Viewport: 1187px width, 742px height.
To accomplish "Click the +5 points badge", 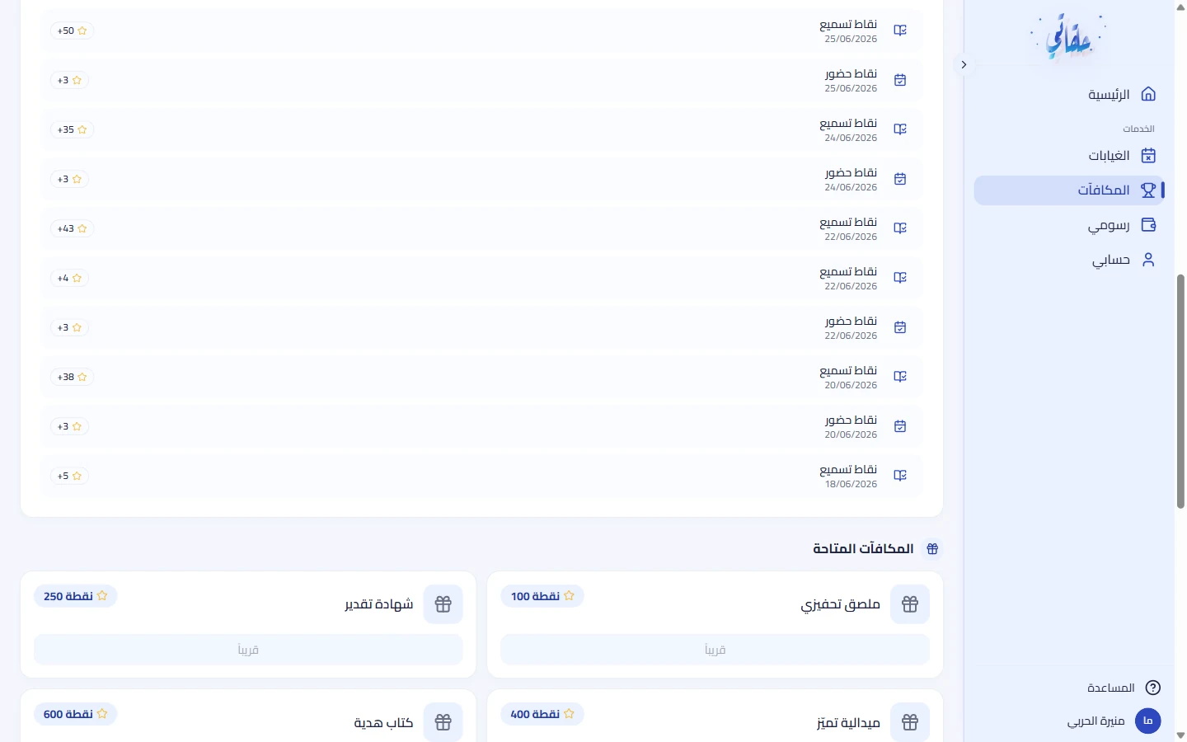I will coord(69,476).
